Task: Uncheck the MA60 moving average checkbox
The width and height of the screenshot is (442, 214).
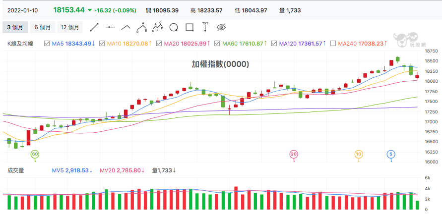Action: 217,44
